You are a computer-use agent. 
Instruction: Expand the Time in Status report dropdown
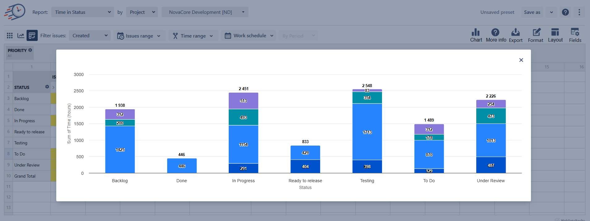(x=83, y=12)
